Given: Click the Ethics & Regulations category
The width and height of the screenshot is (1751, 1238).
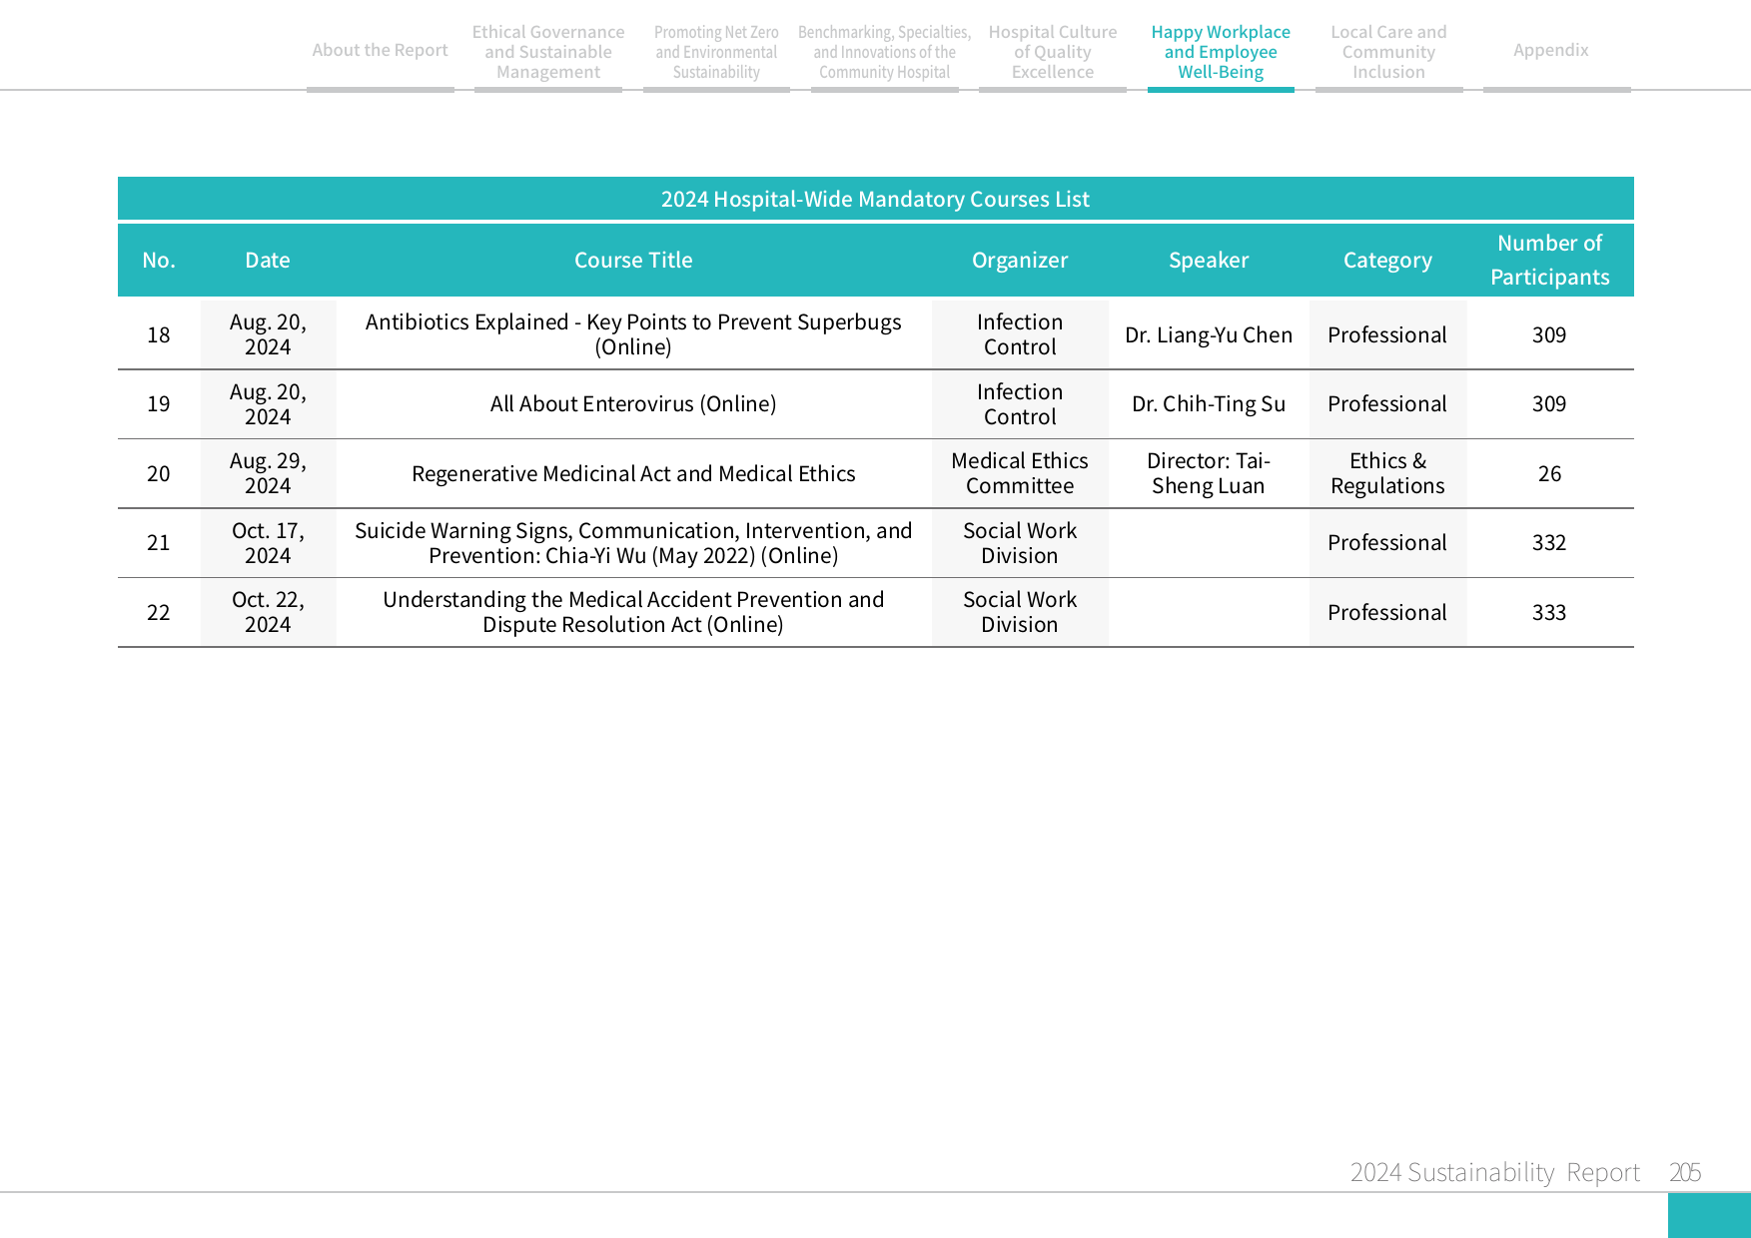Looking at the screenshot, I should pyautogui.click(x=1387, y=473).
